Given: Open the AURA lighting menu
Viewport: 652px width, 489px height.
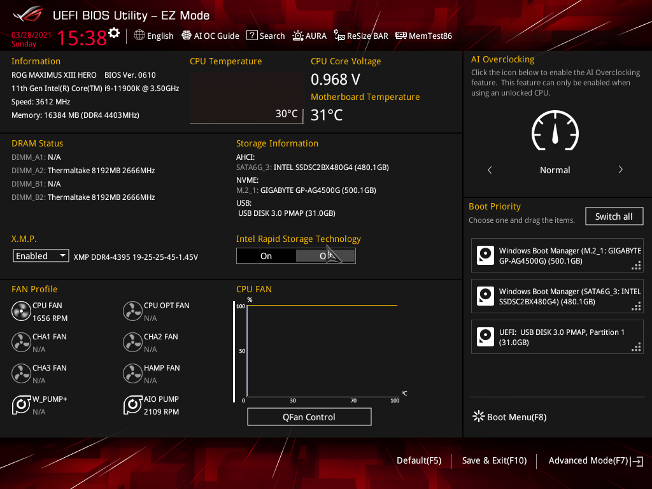Looking at the screenshot, I should point(309,36).
